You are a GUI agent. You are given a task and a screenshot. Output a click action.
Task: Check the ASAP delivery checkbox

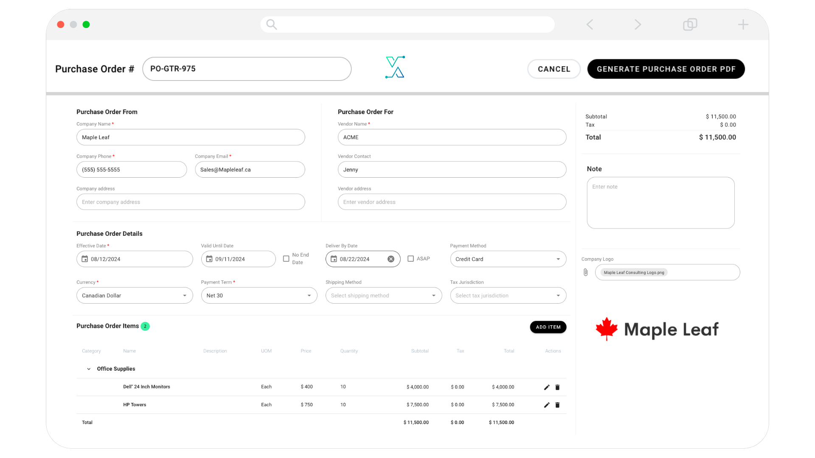tap(410, 259)
